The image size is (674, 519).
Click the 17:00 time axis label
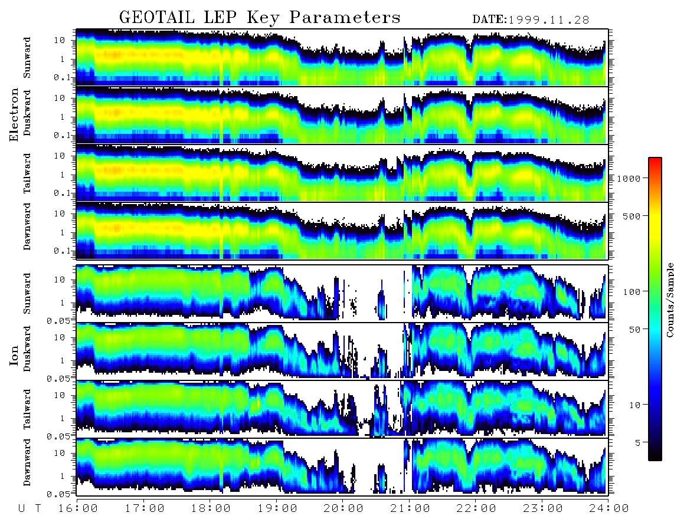tap(145, 509)
